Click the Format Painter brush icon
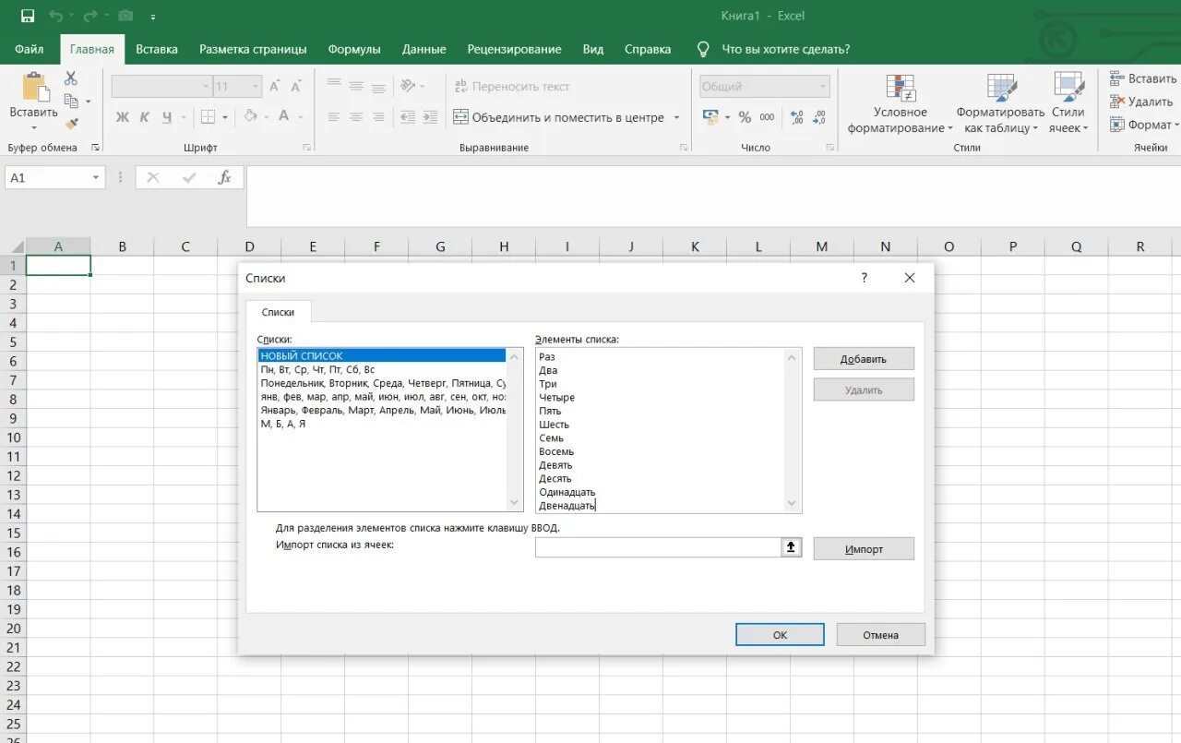Viewport: 1181px width, 743px height. (x=71, y=124)
